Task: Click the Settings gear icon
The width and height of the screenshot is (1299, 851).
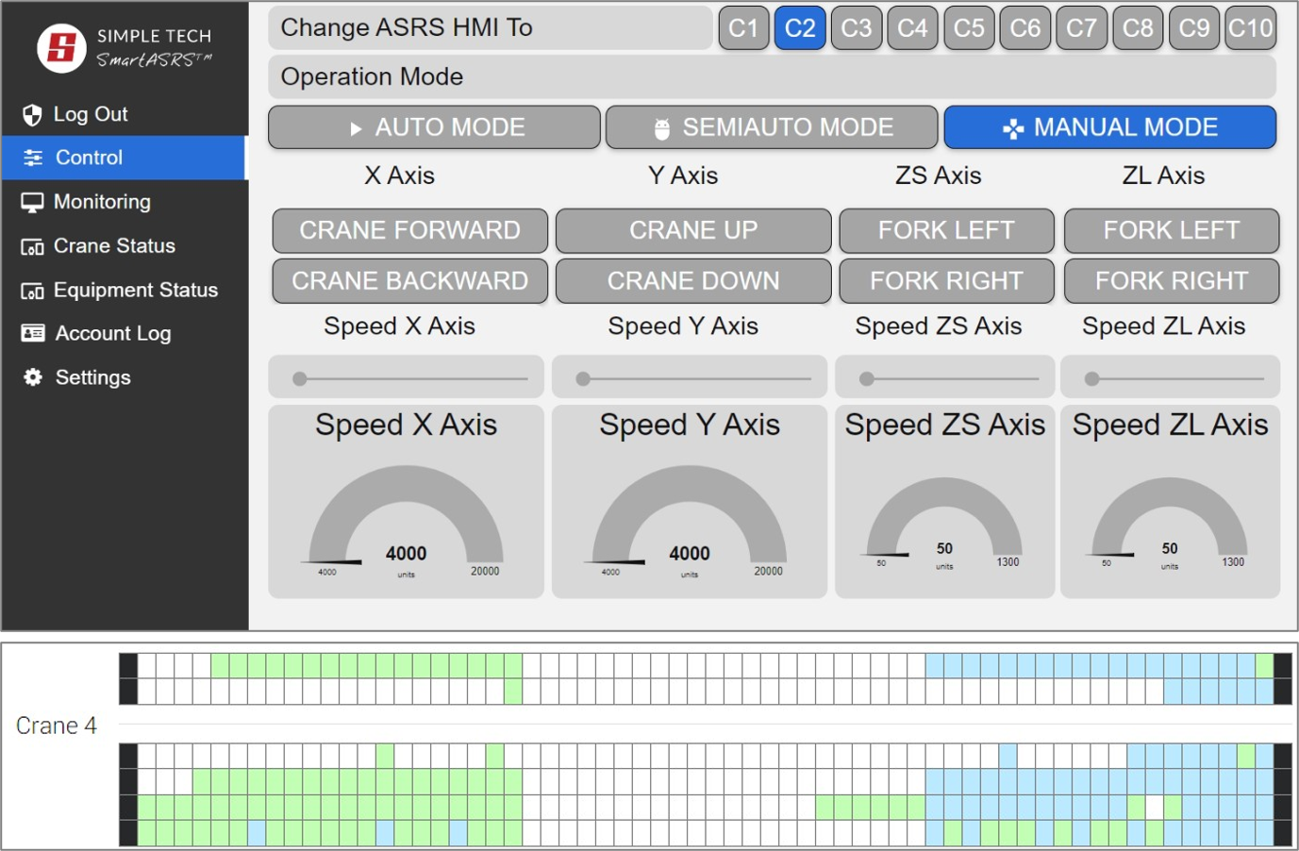Action: pyautogui.click(x=33, y=377)
